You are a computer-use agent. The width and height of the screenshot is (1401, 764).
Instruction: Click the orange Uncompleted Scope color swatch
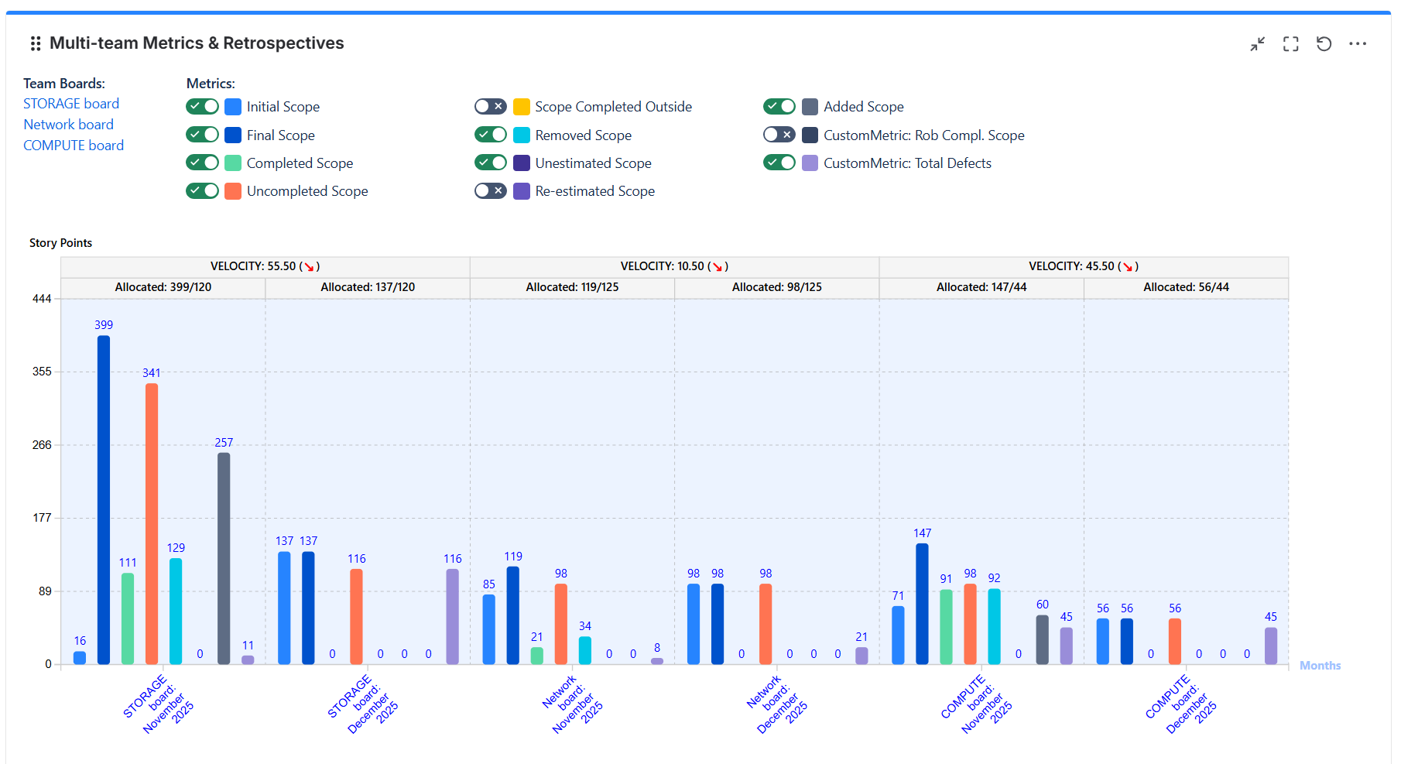pyautogui.click(x=233, y=191)
